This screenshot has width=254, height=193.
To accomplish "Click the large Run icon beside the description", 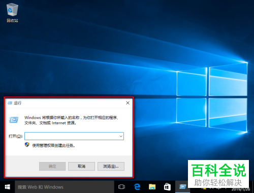I will (14, 120).
